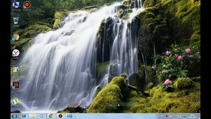Switch to Chrome in the taskbar
Screen dimensions: 211x119
pos(51,116)
